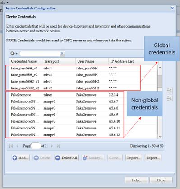Open the Import credentials dialog
This screenshot has width=180, height=189.
pos(134,158)
